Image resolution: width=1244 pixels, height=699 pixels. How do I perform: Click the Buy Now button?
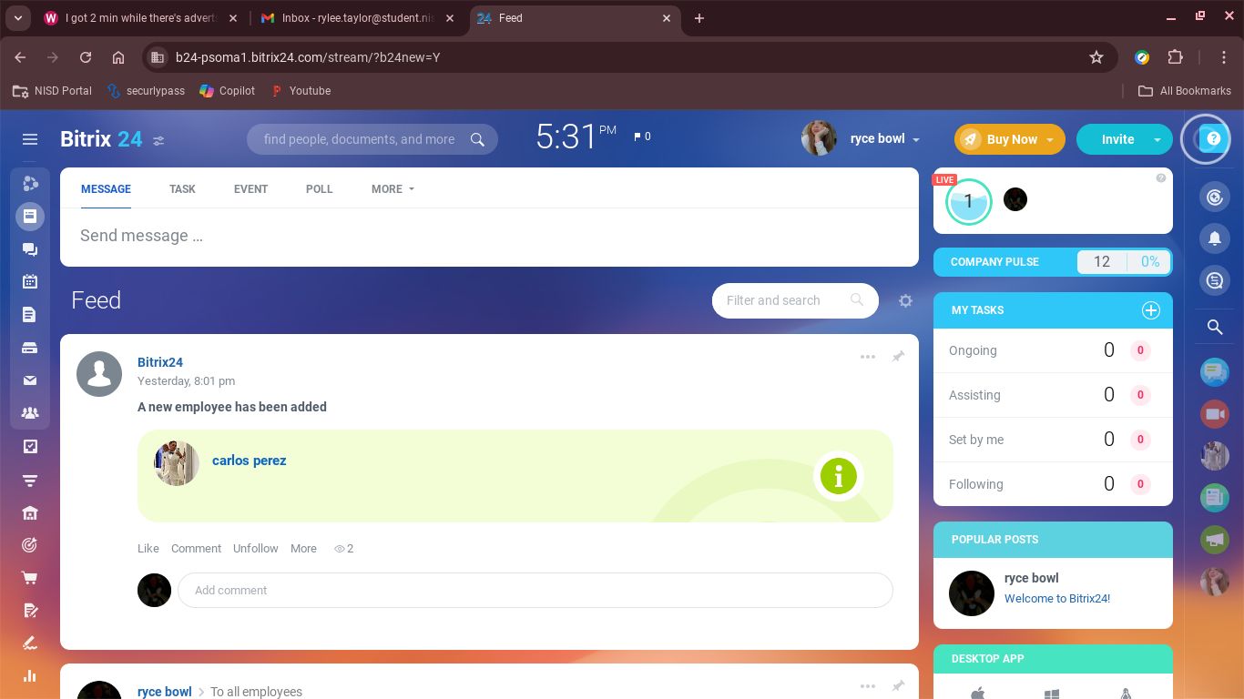(x=1002, y=139)
